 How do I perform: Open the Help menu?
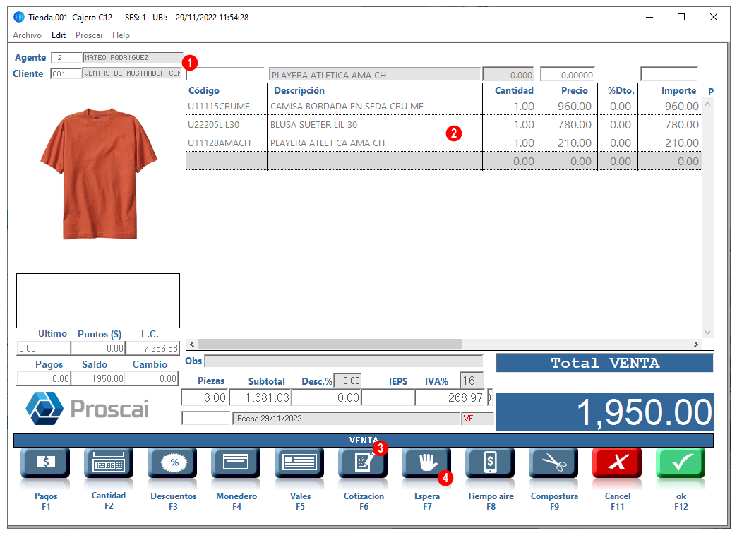tap(121, 35)
